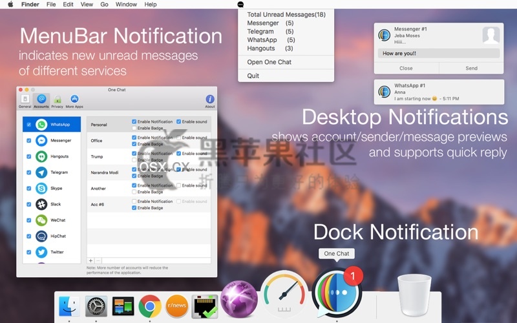Open the Window menu

126,5
